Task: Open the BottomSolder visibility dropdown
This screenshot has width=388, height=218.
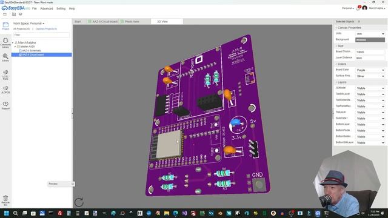Action: tap(370, 137)
